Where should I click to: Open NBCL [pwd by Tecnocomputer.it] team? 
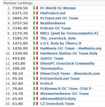tap(69, 33)
